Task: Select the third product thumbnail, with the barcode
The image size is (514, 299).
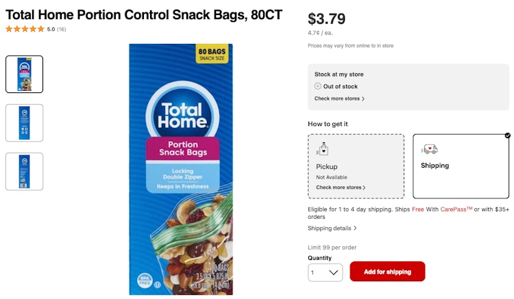Action: click(24, 172)
